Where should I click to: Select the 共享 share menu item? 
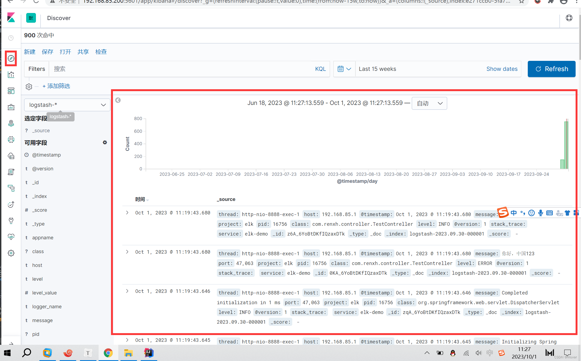[83, 52]
